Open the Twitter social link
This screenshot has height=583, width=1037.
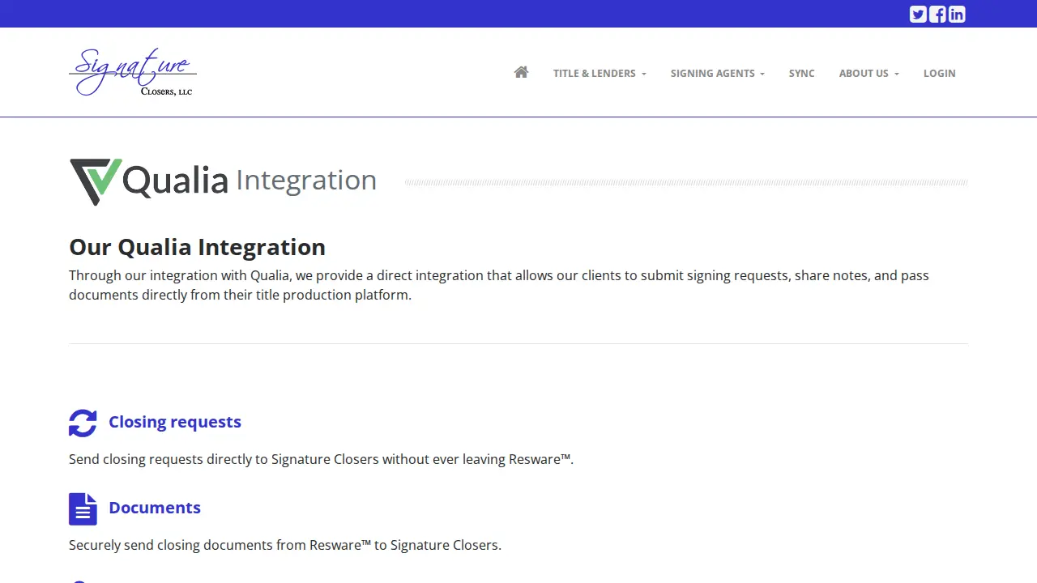918,14
